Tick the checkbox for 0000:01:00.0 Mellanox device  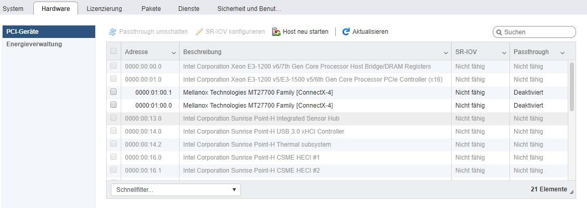113,105
